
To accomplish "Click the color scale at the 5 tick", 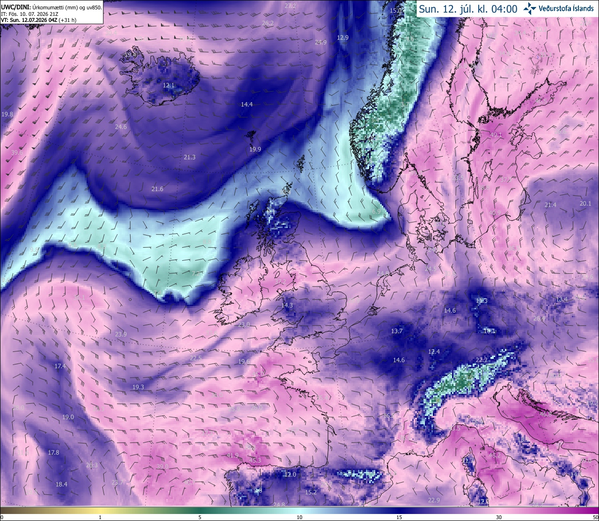I will [x=200, y=511].
